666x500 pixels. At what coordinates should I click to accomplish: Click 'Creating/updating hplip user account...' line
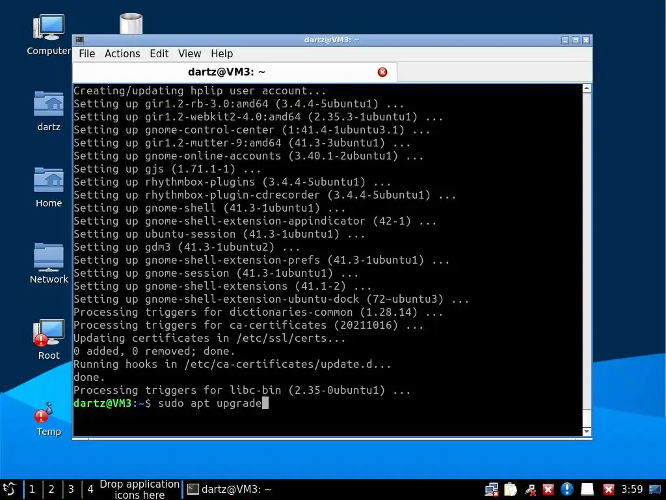tap(200, 91)
